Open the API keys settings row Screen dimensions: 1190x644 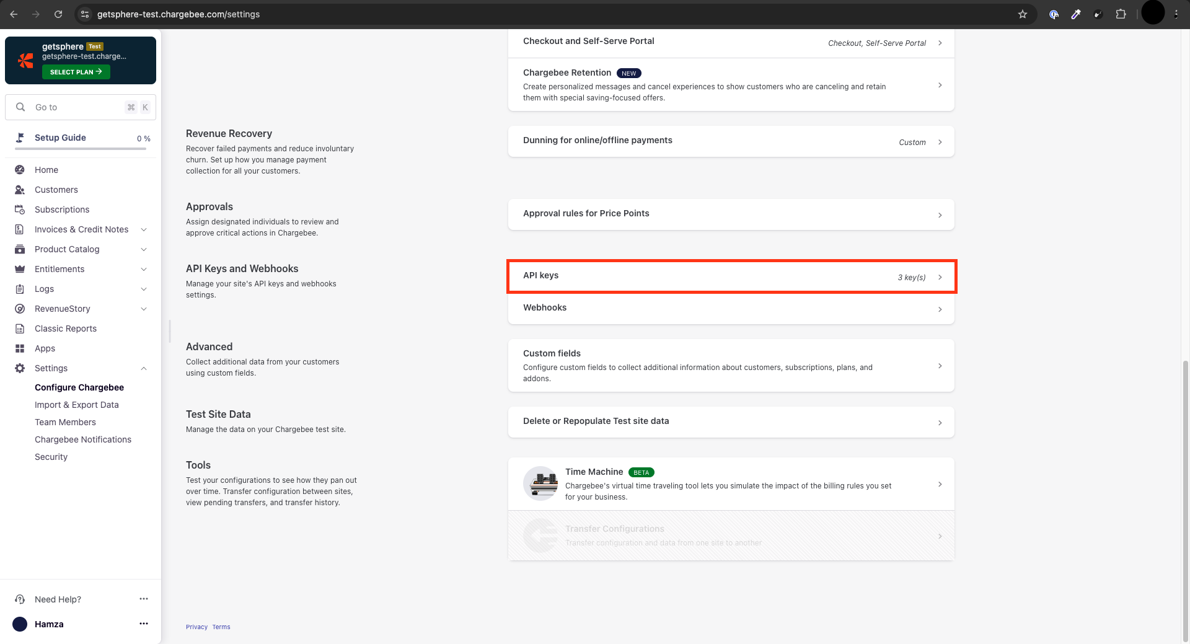click(731, 276)
